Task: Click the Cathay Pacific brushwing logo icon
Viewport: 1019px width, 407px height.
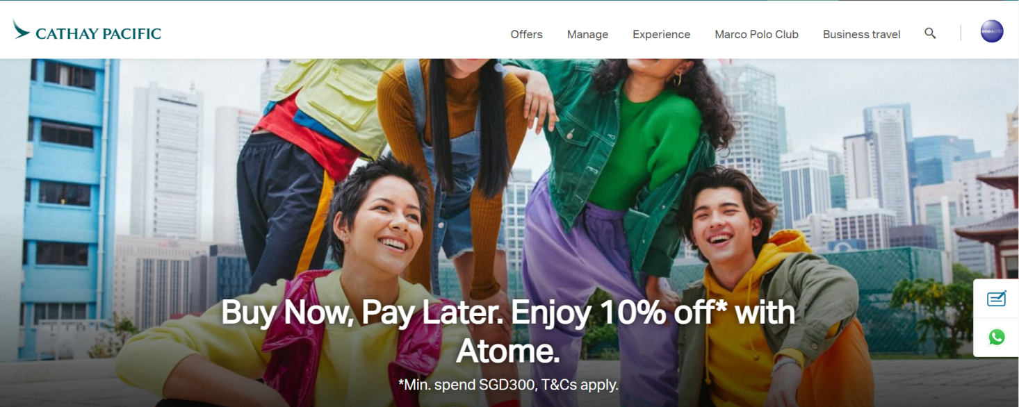Action: coord(21,29)
